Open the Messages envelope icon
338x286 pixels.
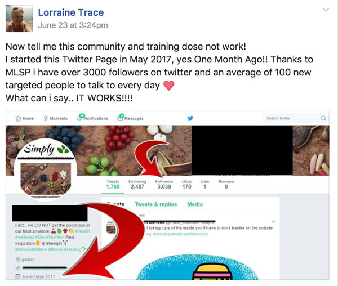pos(121,118)
